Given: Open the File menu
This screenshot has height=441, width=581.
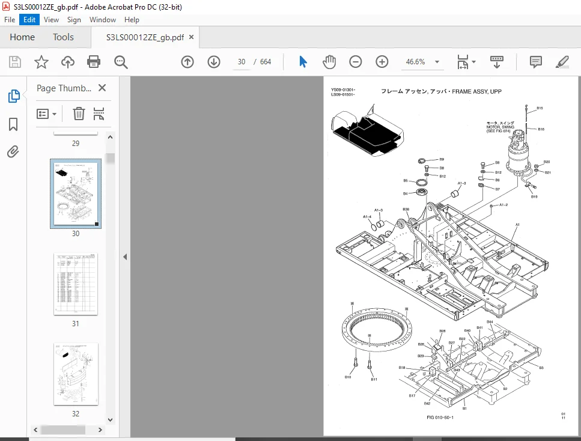Looking at the screenshot, I should tap(10, 20).
